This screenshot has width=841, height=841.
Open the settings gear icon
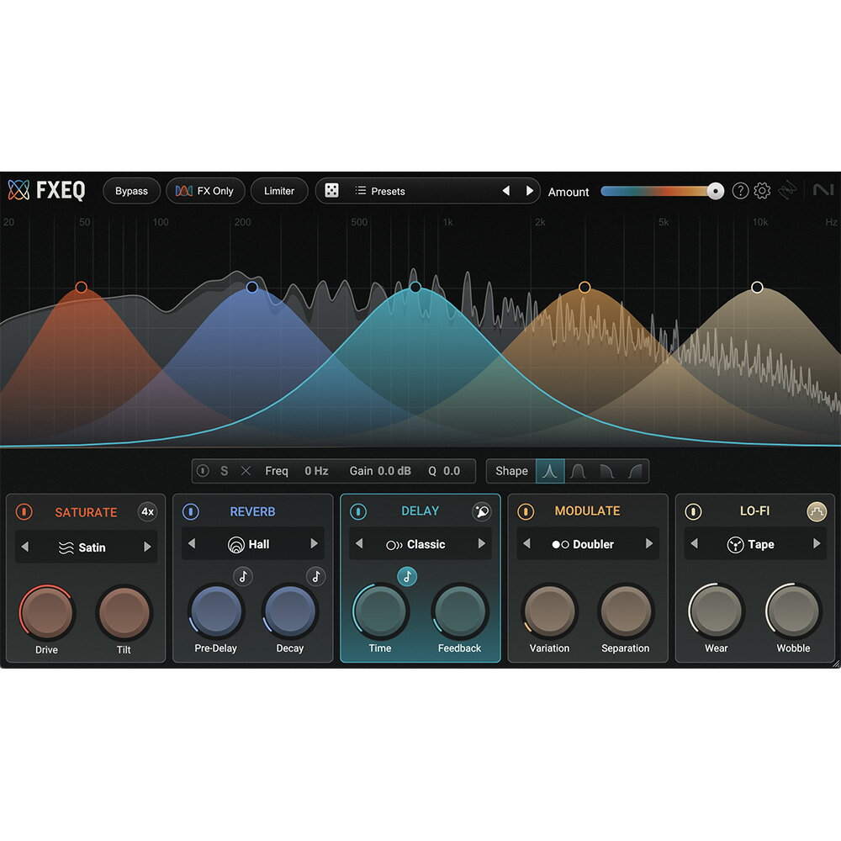click(762, 191)
